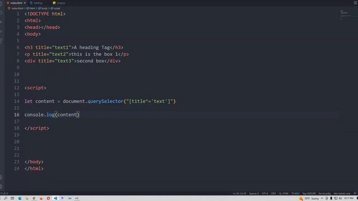
Task: Open the Extensions icon in activity bar
Action: (1, 41)
